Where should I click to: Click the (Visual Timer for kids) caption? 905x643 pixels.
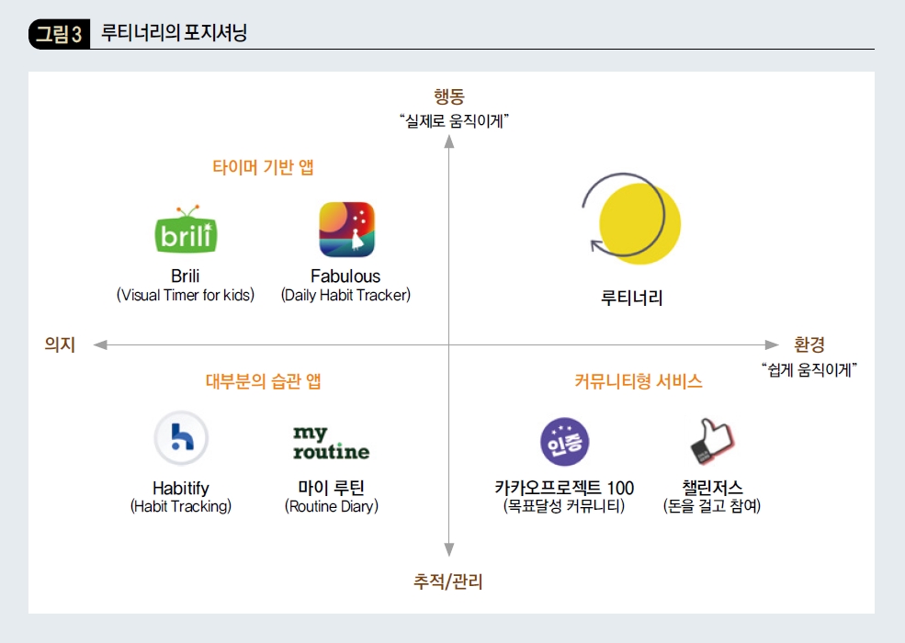coord(186,295)
